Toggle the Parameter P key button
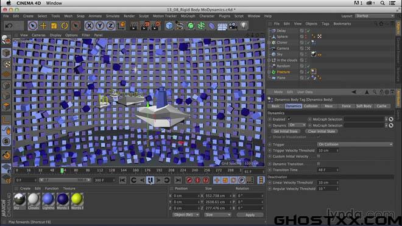 (x=242, y=180)
